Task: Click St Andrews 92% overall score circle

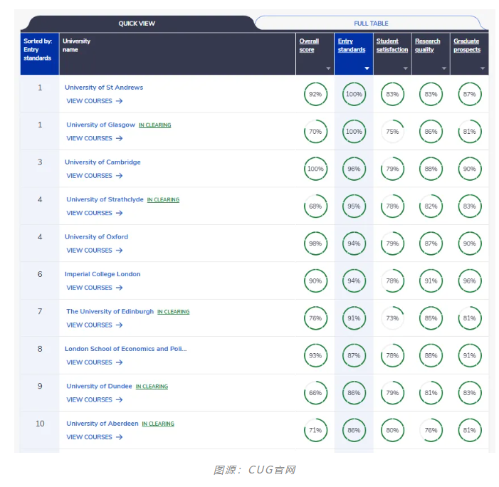Action: click(x=315, y=94)
